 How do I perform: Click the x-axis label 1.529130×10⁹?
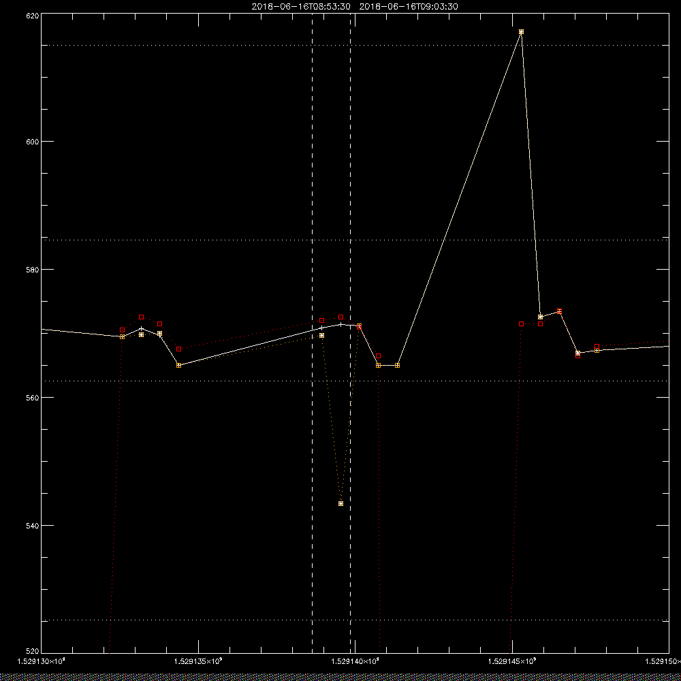(42, 661)
